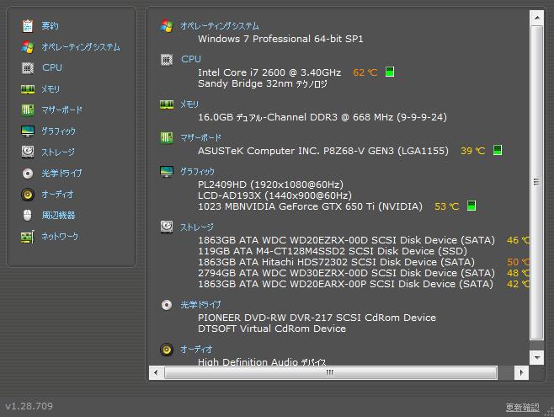Click the 周辺機器 mouse icon in sidebar
Image resolution: width=554 pixels, height=417 pixels.
click(28, 215)
